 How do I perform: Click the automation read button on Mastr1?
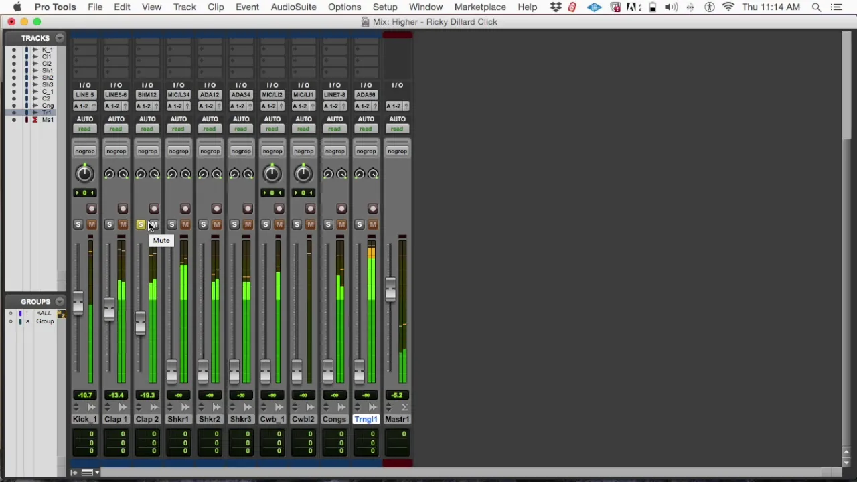click(397, 129)
